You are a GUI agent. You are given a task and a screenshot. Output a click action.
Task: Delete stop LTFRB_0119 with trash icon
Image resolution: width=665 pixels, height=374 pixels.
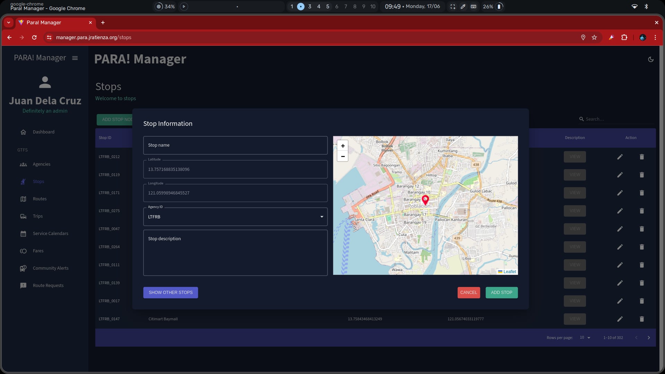pos(641,175)
